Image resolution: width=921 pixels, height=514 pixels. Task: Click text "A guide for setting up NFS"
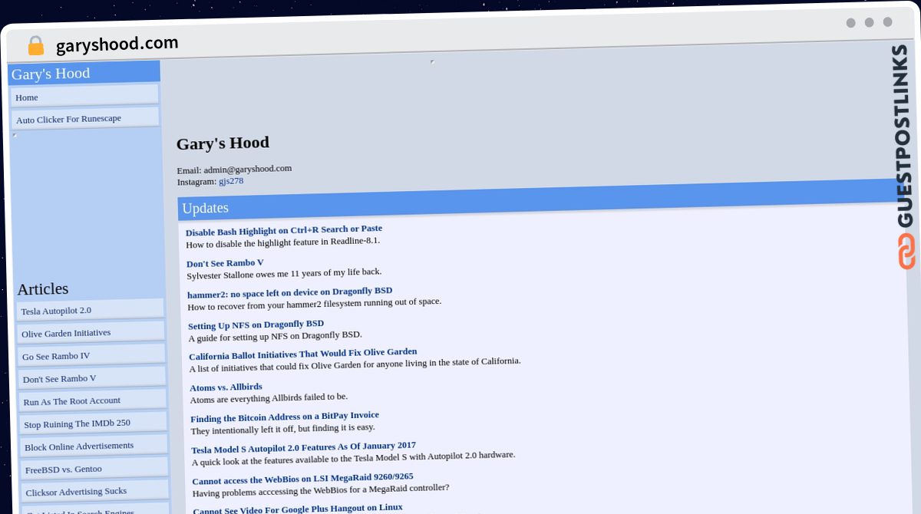click(x=276, y=336)
